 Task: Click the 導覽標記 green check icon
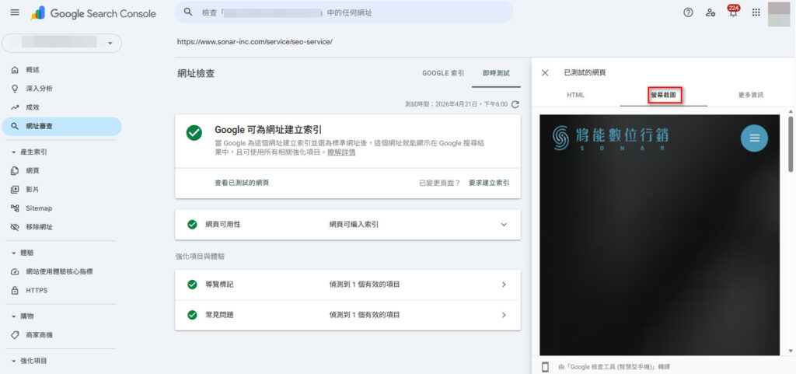coord(192,285)
